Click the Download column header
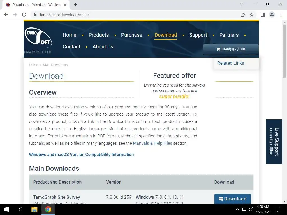 (224, 182)
